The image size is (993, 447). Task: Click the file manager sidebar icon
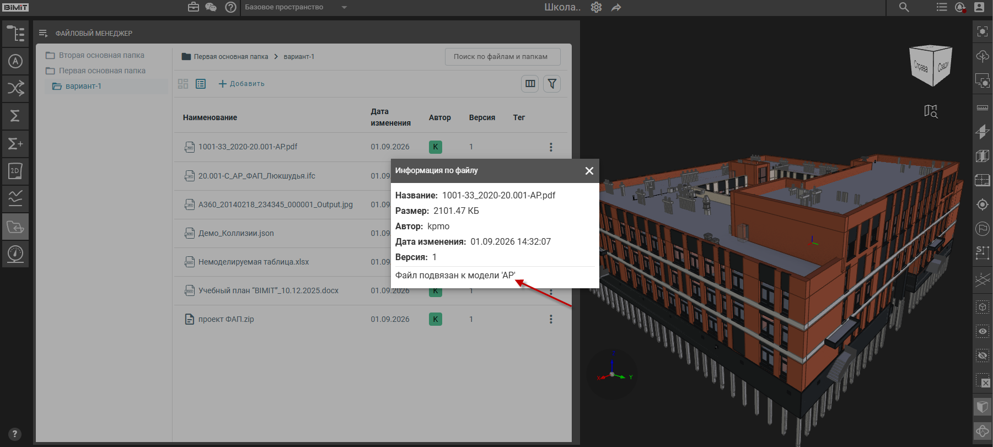(x=15, y=227)
